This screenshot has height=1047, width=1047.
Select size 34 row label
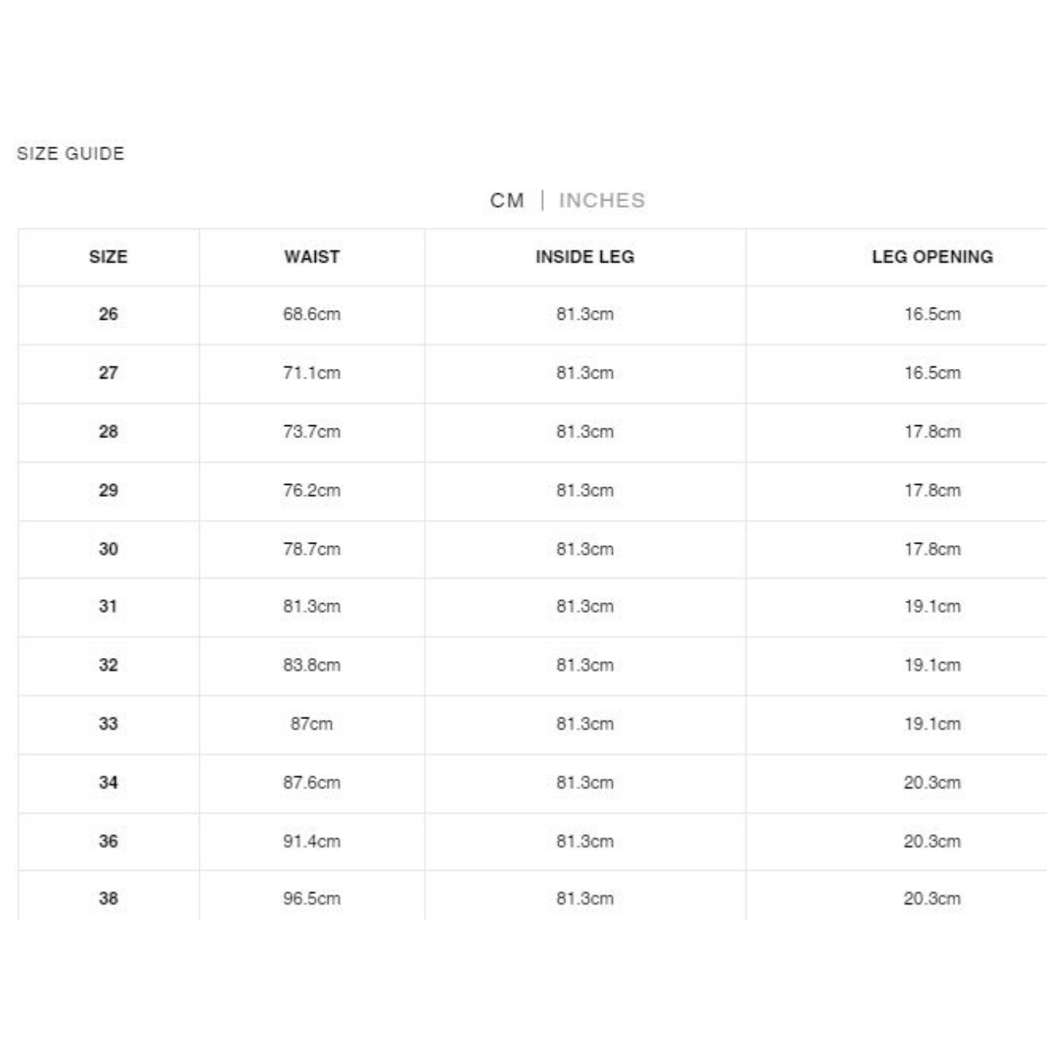pos(108,783)
